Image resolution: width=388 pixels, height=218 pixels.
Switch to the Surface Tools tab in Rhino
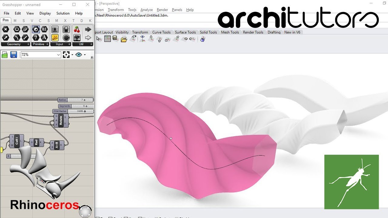[x=185, y=32]
